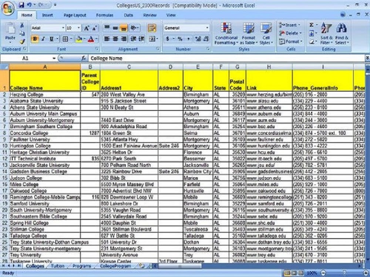370x277 pixels.
Task: Expand the Insert cells dropdown
Action: (x=299, y=25)
